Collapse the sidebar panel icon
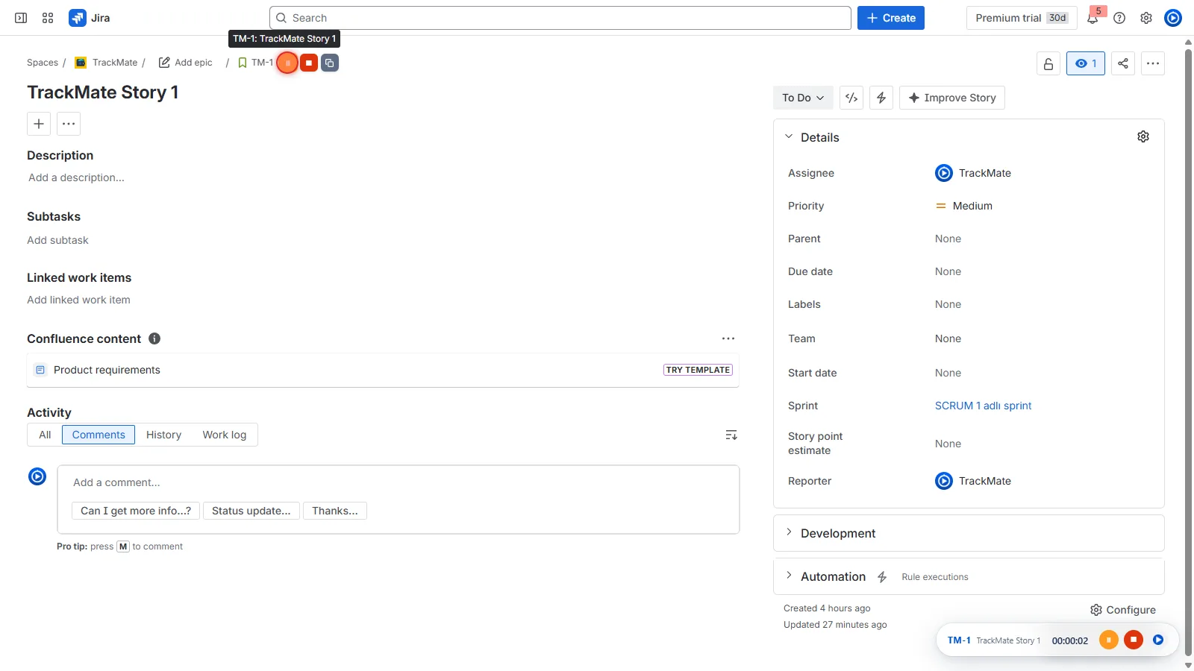This screenshot has height=671, width=1194. (x=21, y=18)
